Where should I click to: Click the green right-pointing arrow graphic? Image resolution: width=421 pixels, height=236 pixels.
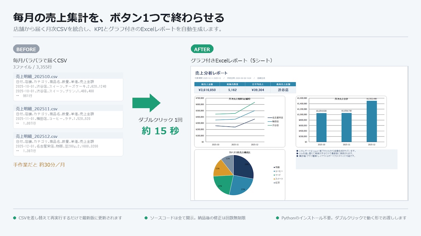(147, 103)
